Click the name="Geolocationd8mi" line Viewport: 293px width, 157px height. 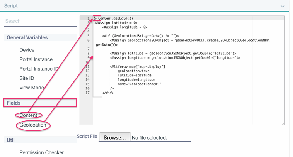pyautogui.click(x=140, y=84)
